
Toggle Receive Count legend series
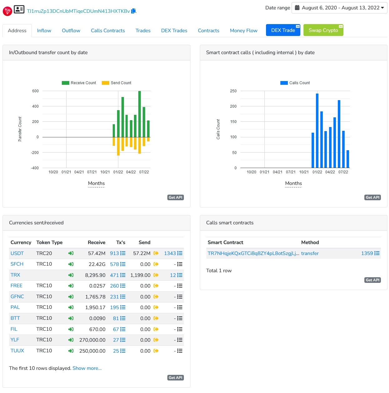pos(79,83)
